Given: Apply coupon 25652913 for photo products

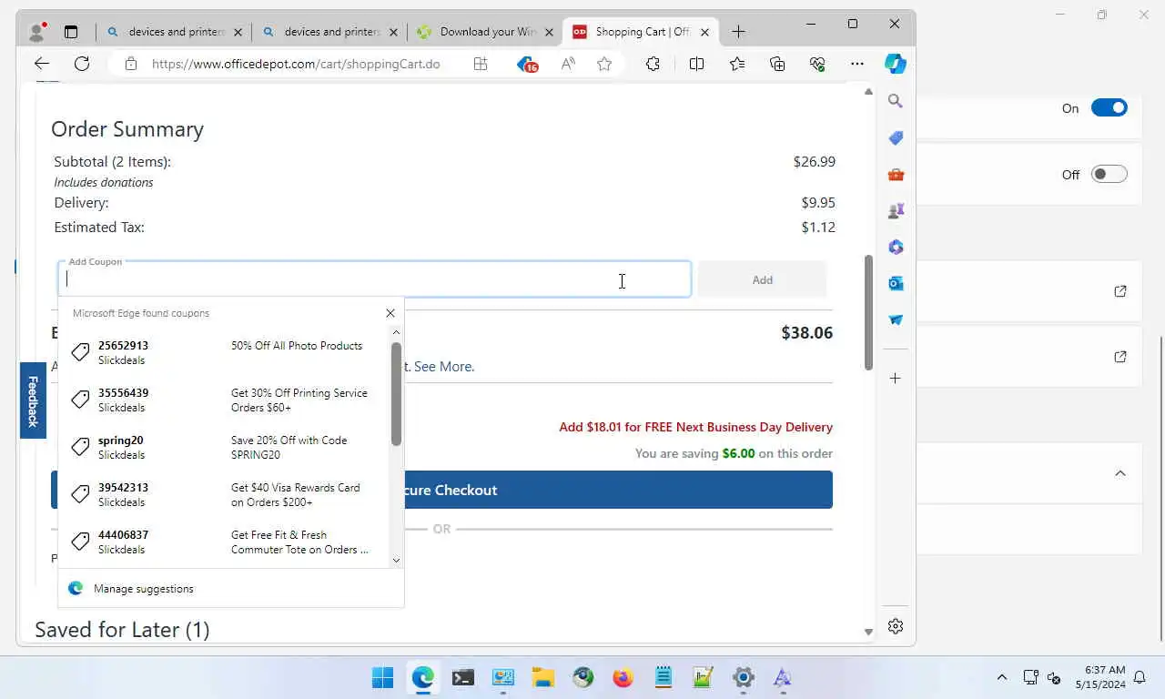Looking at the screenshot, I should 225,352.
